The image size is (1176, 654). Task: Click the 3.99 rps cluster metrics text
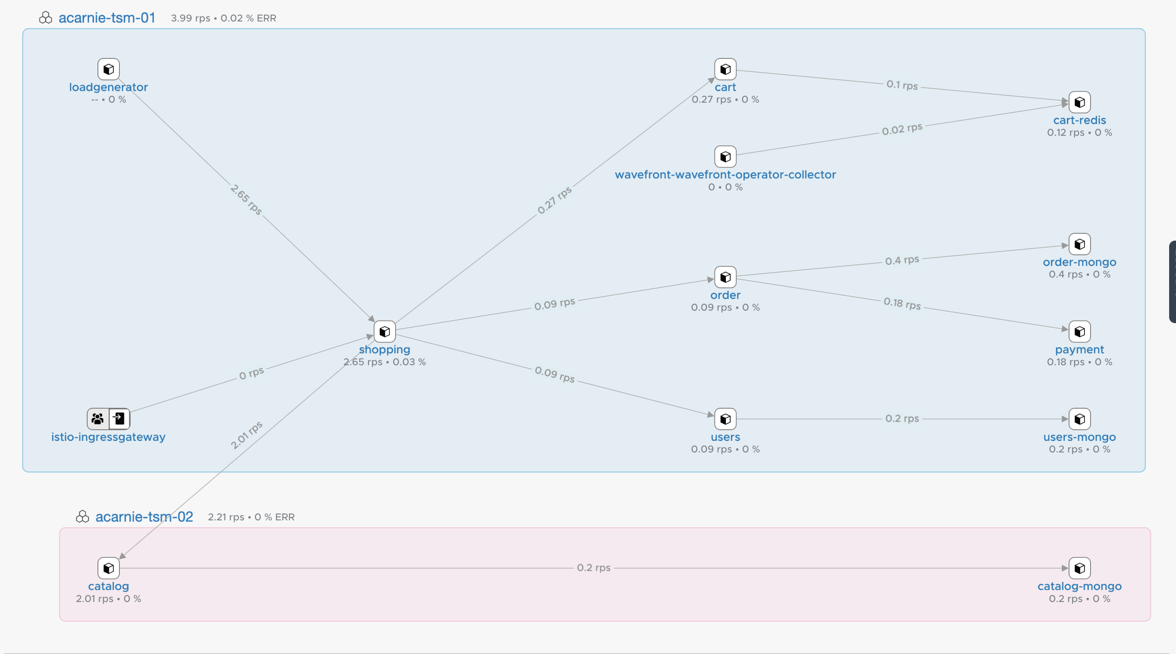(x=223, y=18)
